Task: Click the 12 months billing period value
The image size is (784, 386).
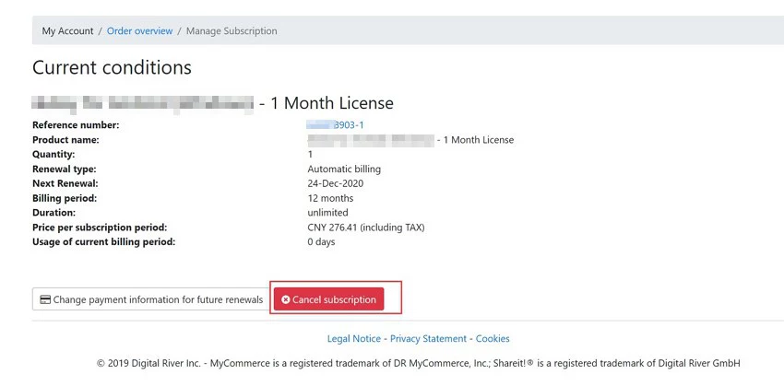Action: click(x=330, y=198)
